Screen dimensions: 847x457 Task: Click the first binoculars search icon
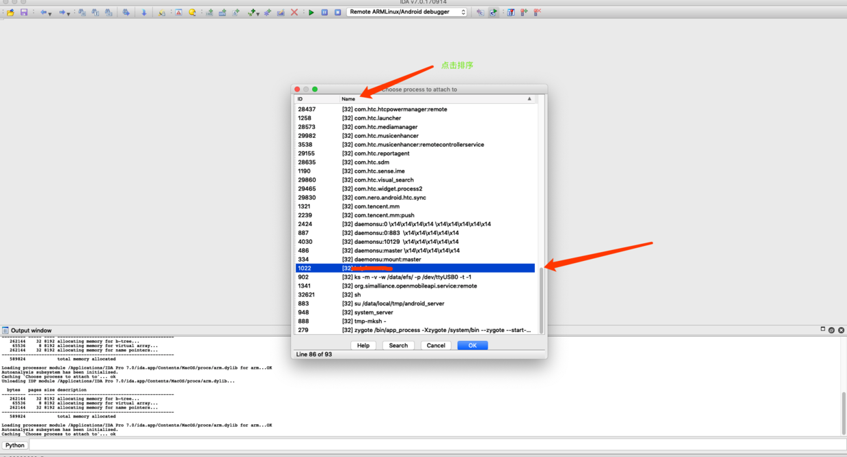(x=82, y=12)
